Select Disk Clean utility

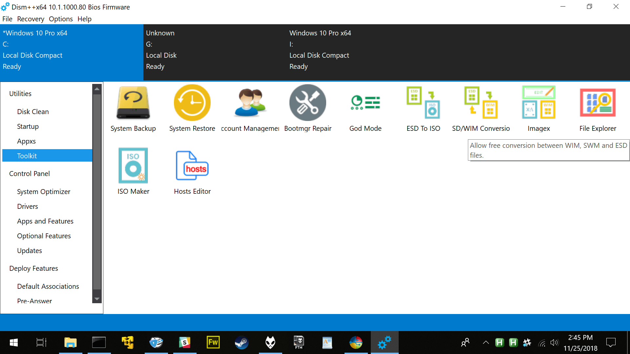33,111
